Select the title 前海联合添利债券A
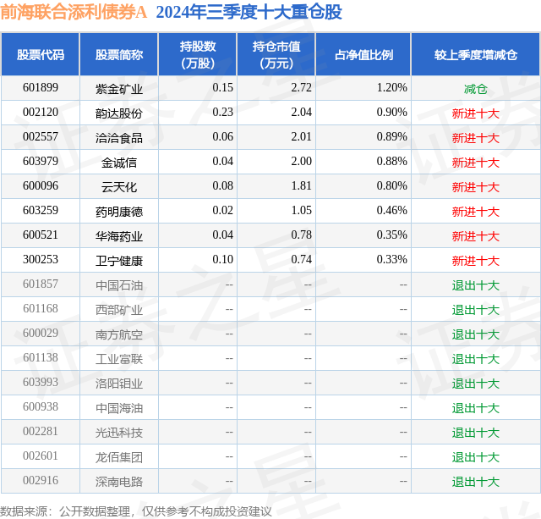Screen dimensions: 541x519 coord(74,12)
